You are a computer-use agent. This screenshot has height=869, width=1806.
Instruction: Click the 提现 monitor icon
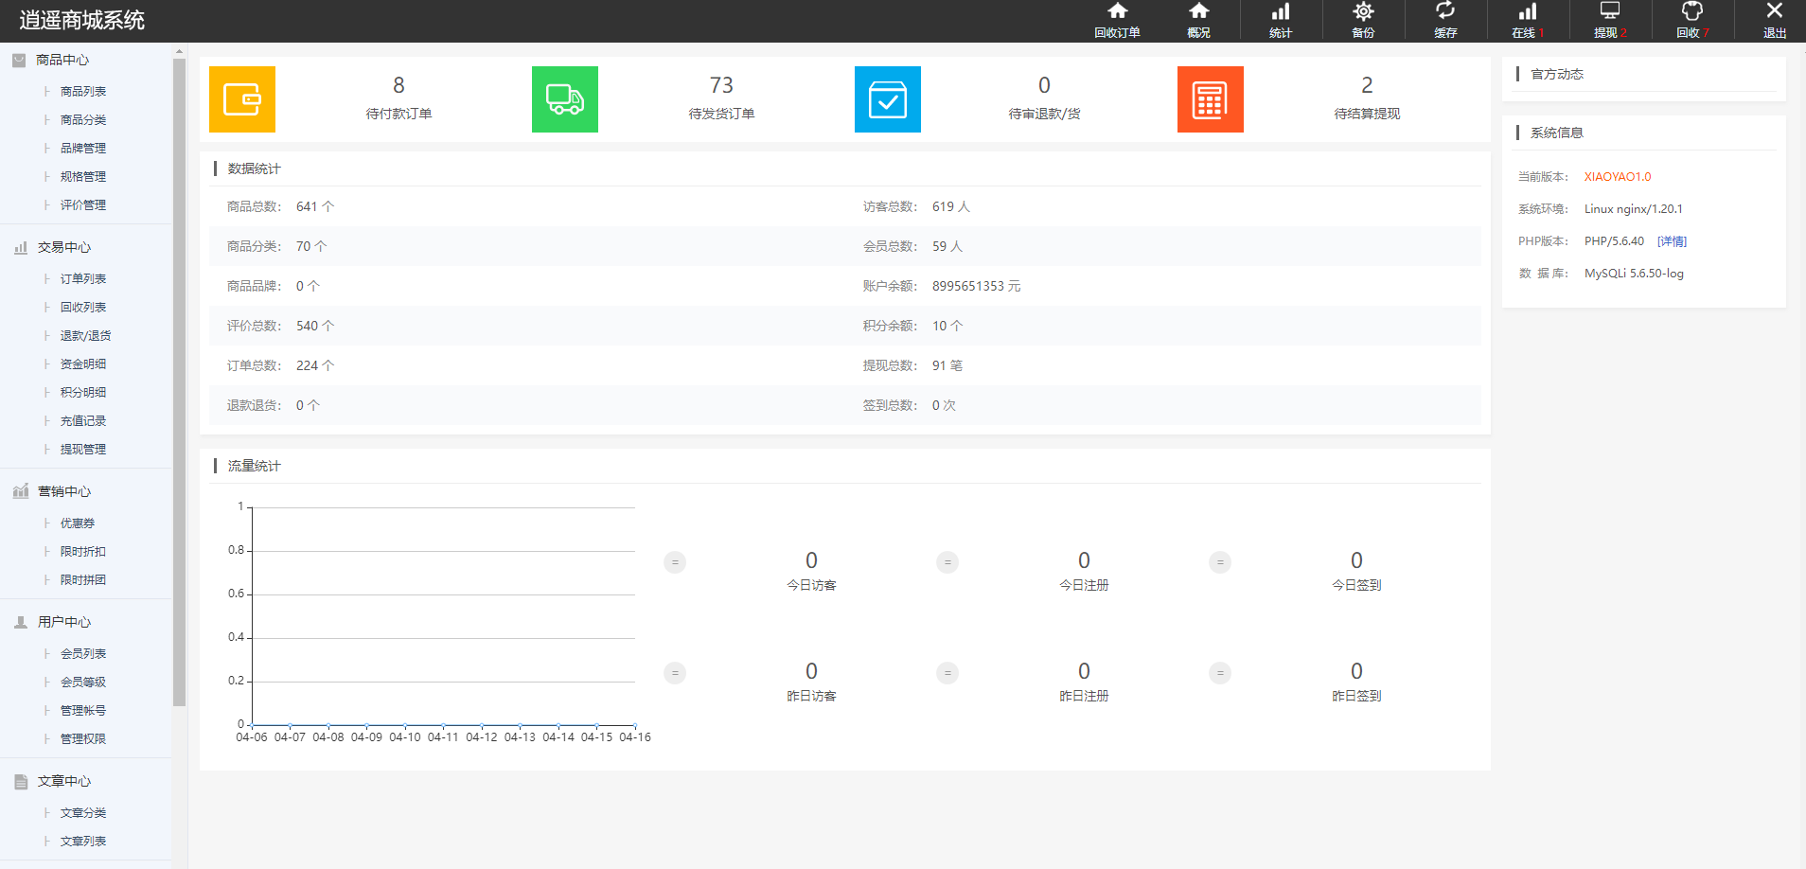pos(1609,20)
